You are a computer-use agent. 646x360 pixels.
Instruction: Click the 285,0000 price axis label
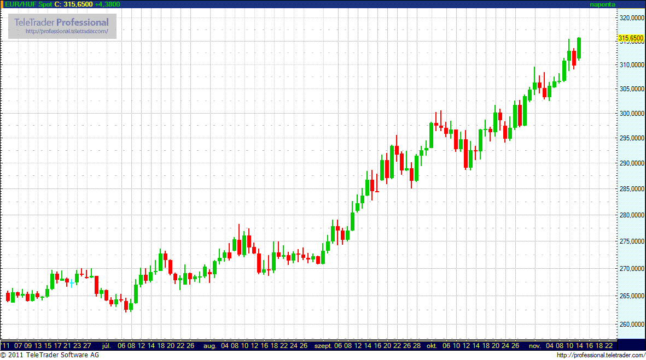point(632,189)
